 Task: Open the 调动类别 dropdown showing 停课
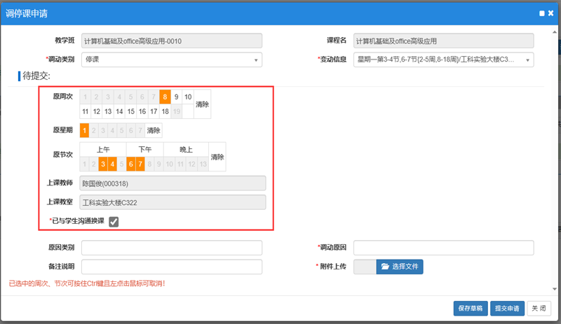pyautogui.click(x=171, y=59)
